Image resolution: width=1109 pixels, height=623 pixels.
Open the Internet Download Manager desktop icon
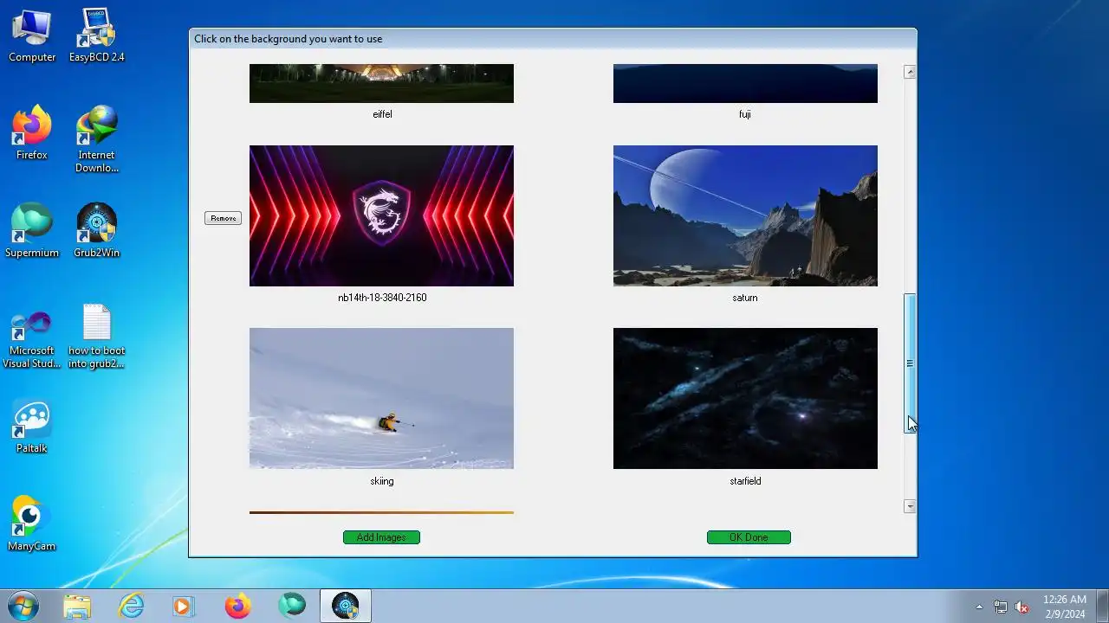(x=96, y=139)
